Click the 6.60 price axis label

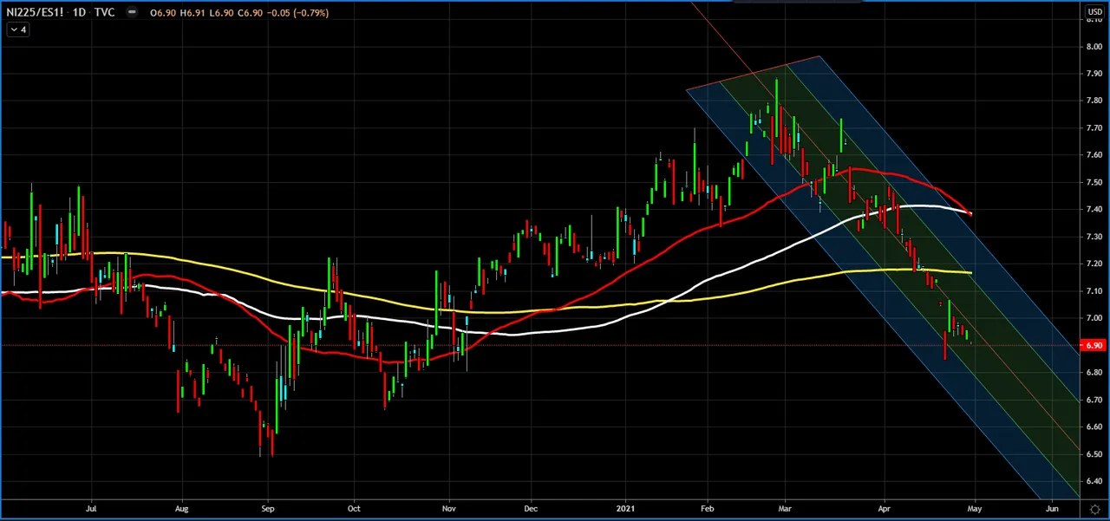(x=1094, y=427)
